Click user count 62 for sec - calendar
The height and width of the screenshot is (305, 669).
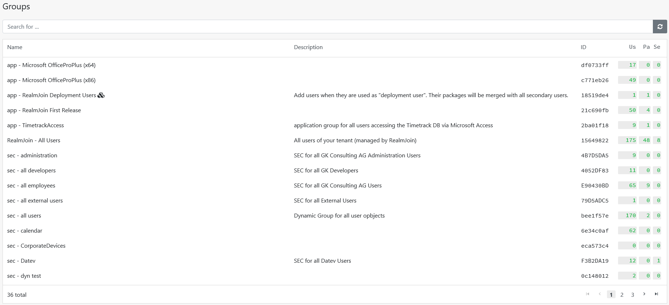[x=627, y=231]
